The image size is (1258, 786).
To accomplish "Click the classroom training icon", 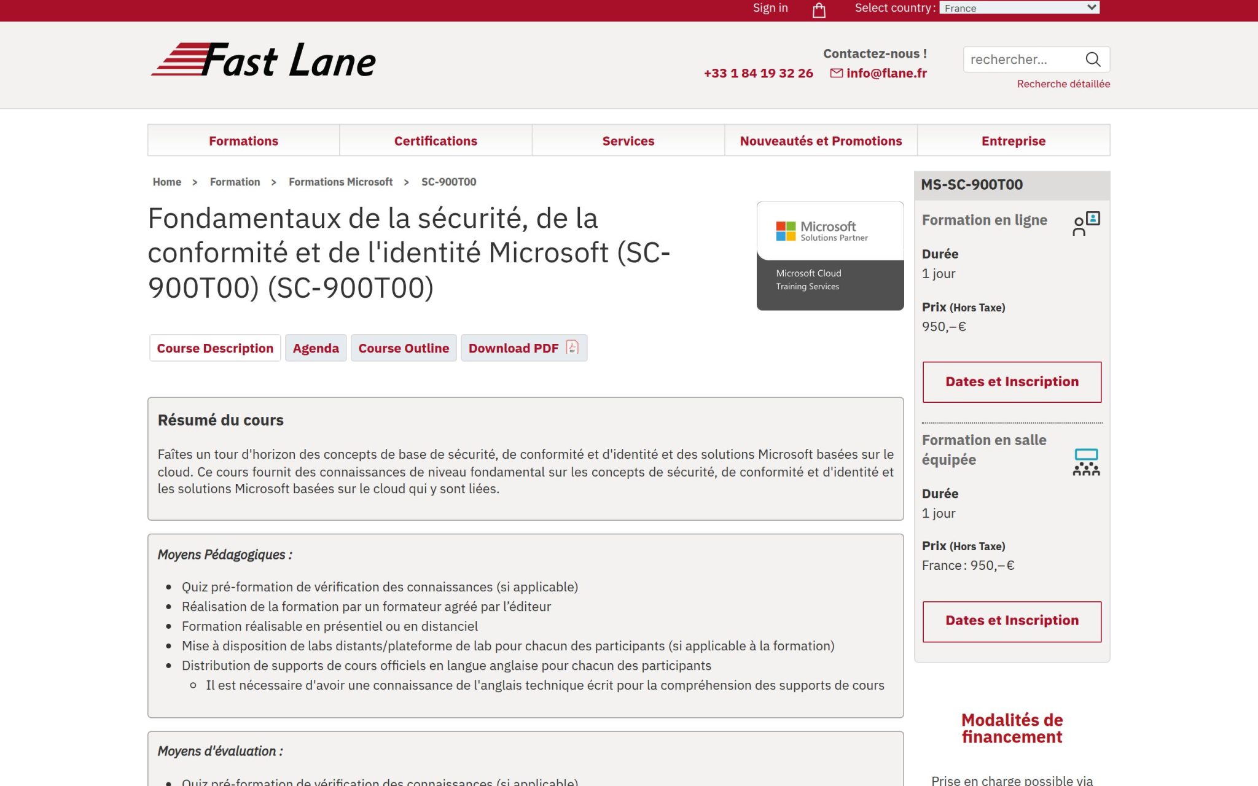I will click(x=1086, y=462).
